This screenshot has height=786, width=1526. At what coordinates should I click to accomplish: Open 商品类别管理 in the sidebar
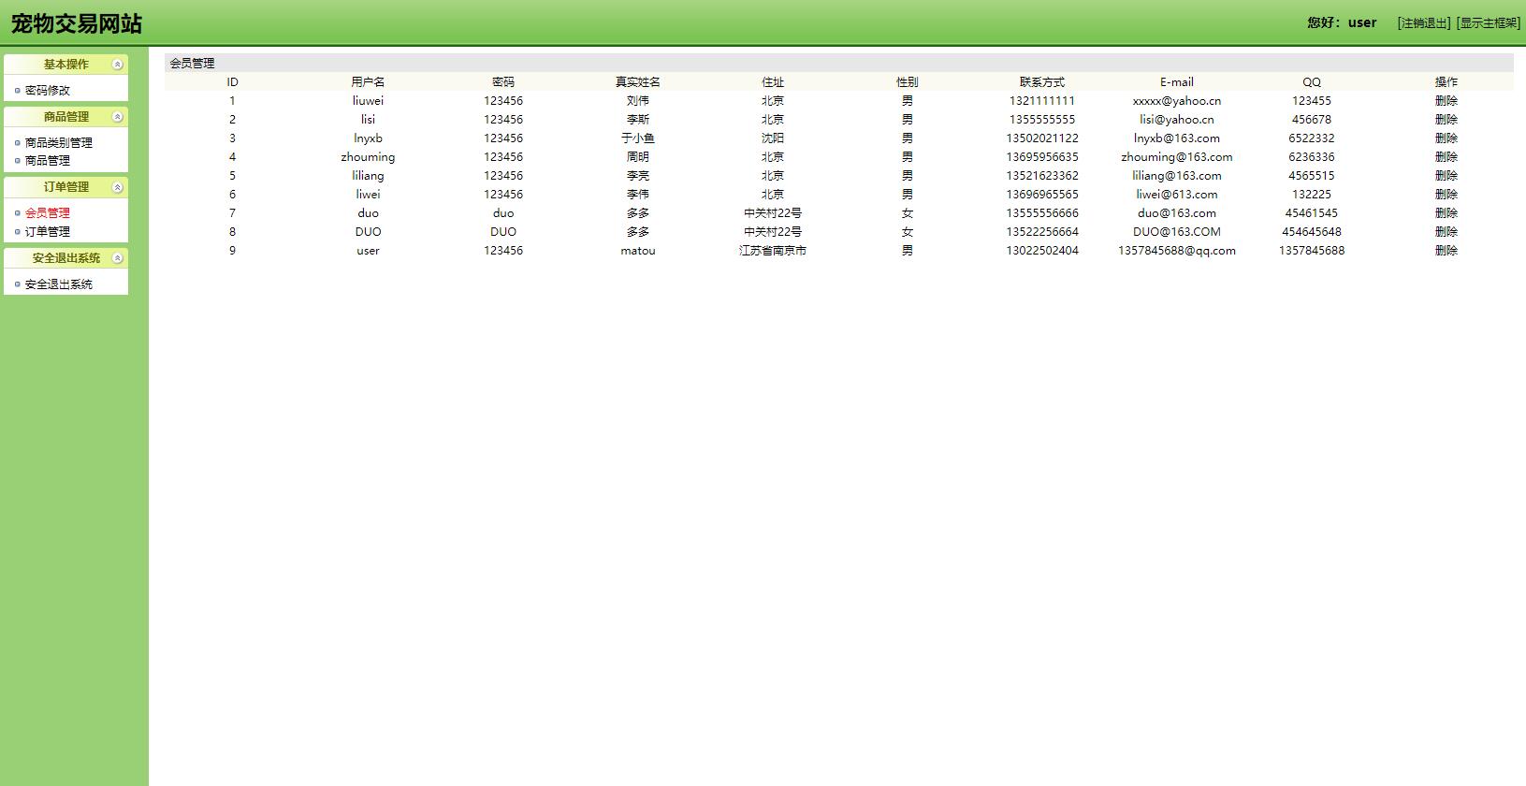[x=58, y=143]
